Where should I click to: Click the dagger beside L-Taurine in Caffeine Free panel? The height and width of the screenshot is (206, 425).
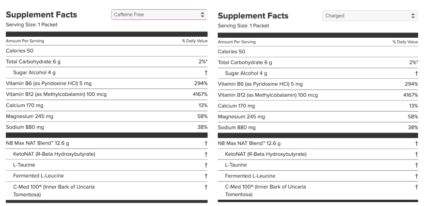pos(205,165)
